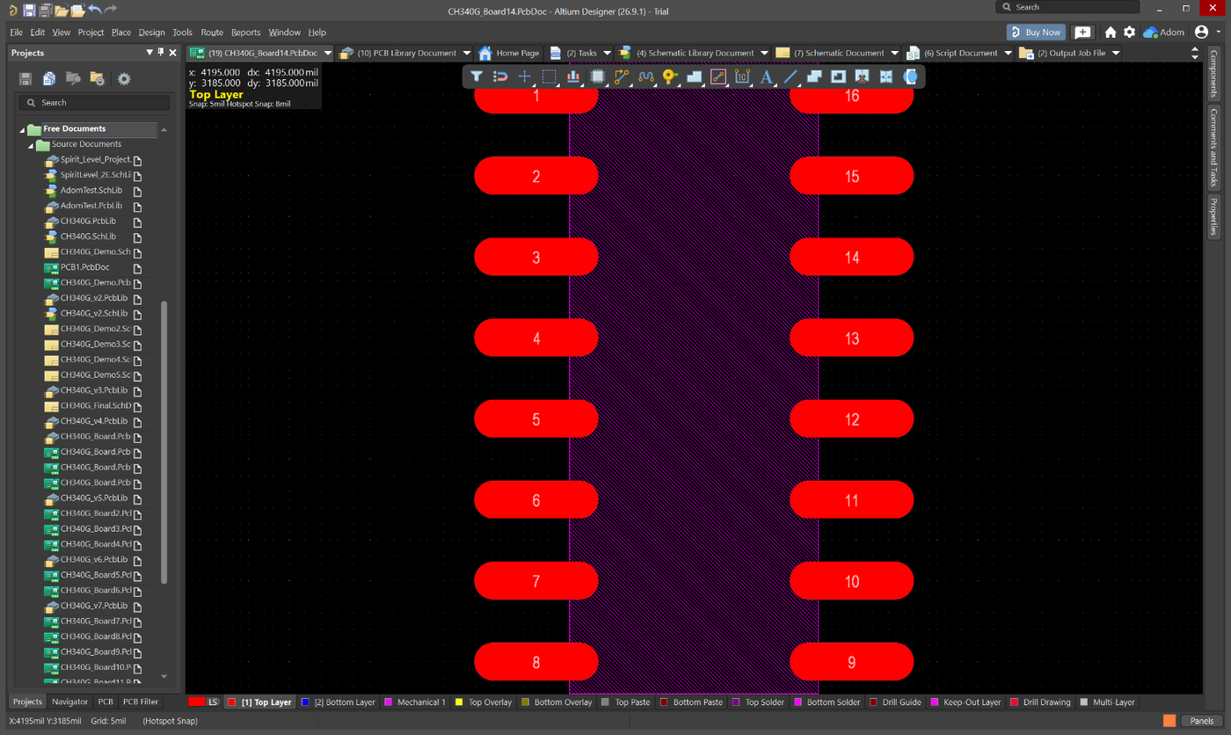Image resolution: width=1231 pixels, height=735 pixels.
Task: Switch to the Navigator panel tab
Action: point(69,702)
